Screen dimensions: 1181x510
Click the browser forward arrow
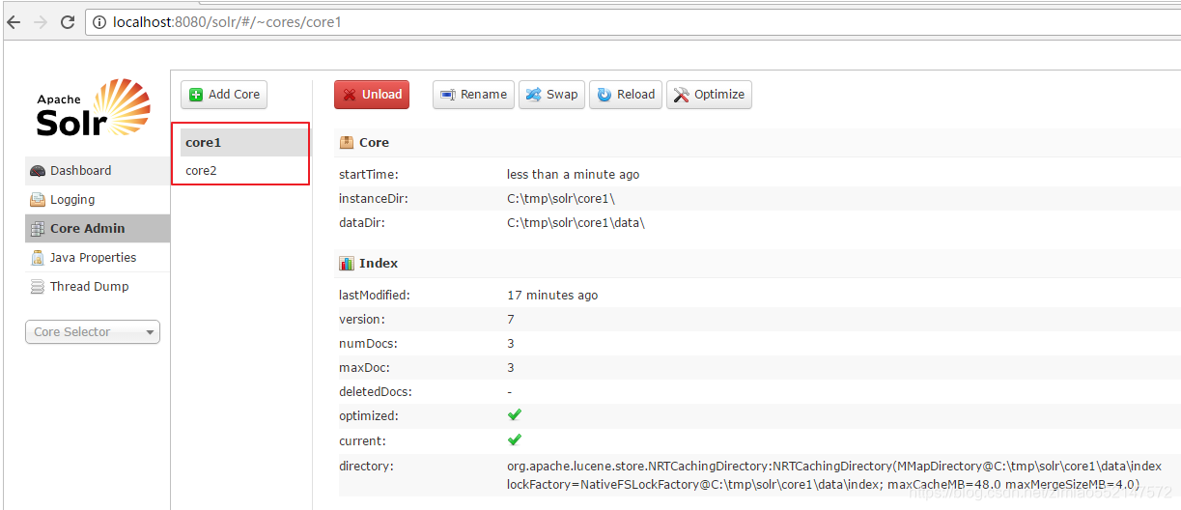(41, 21)
